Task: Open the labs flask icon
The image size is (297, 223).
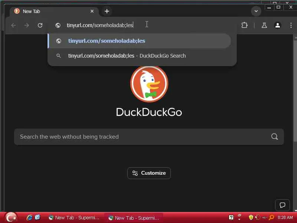Action: (264, 25)
